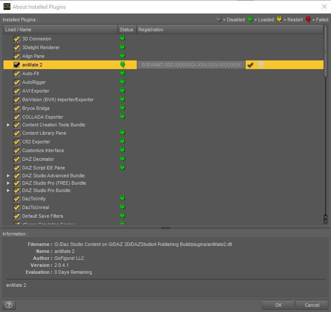Screen dimensions: 331x312
Task: Disable the Align Pane plugin checkbox
Action: click(x=17, y=56)
